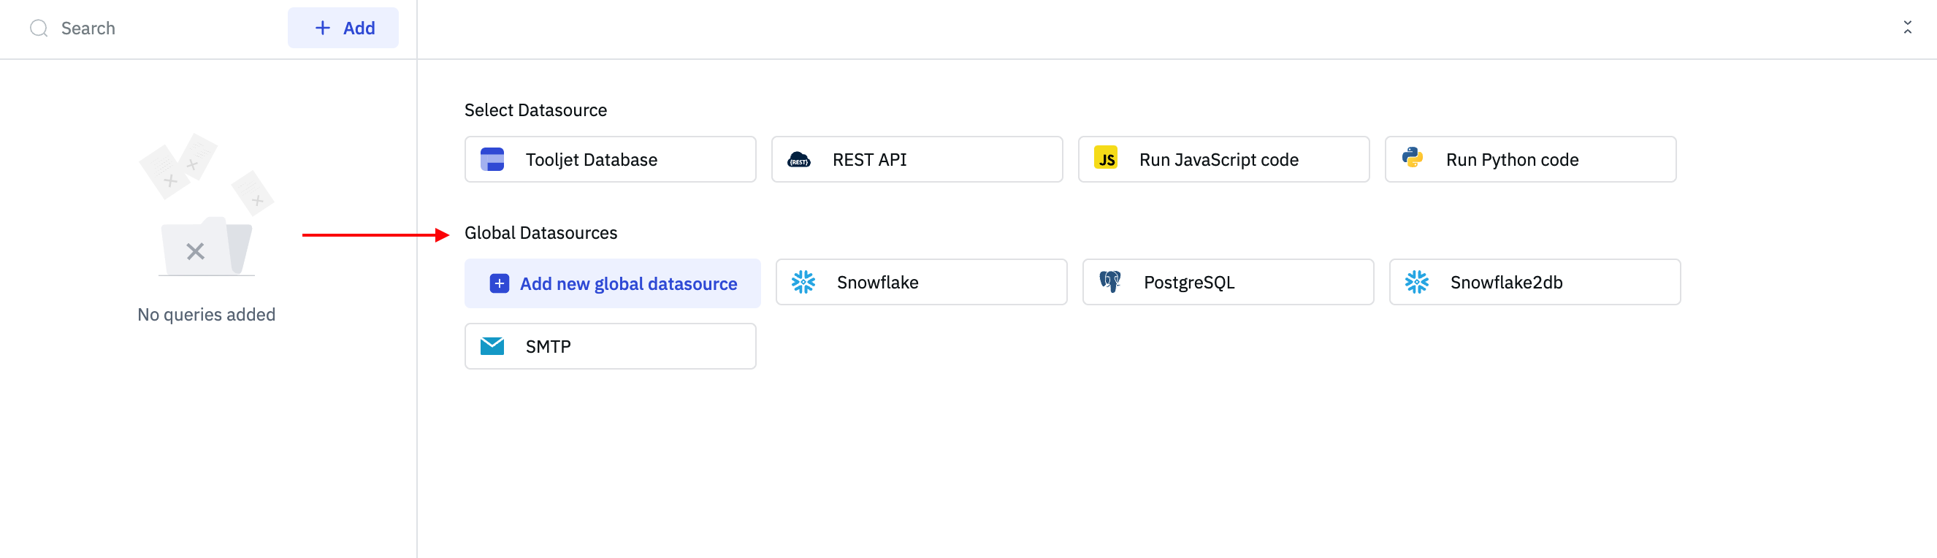Collapse the query panel using top-right chevrons
Screen dimensions: 1937x558
(x=1907, y=28)
